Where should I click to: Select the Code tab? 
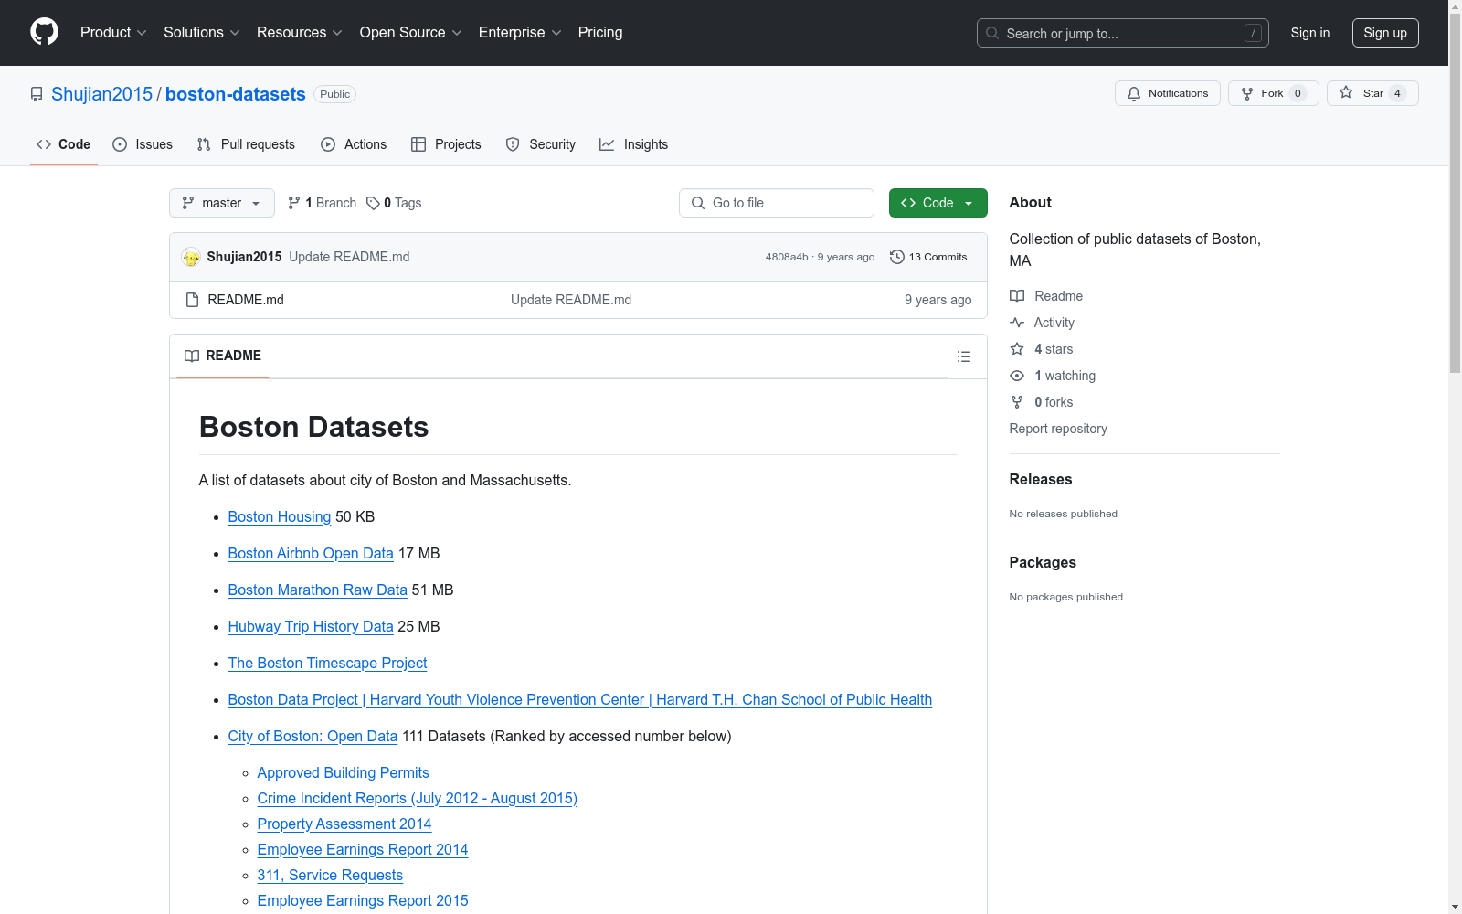coord(64,144)
